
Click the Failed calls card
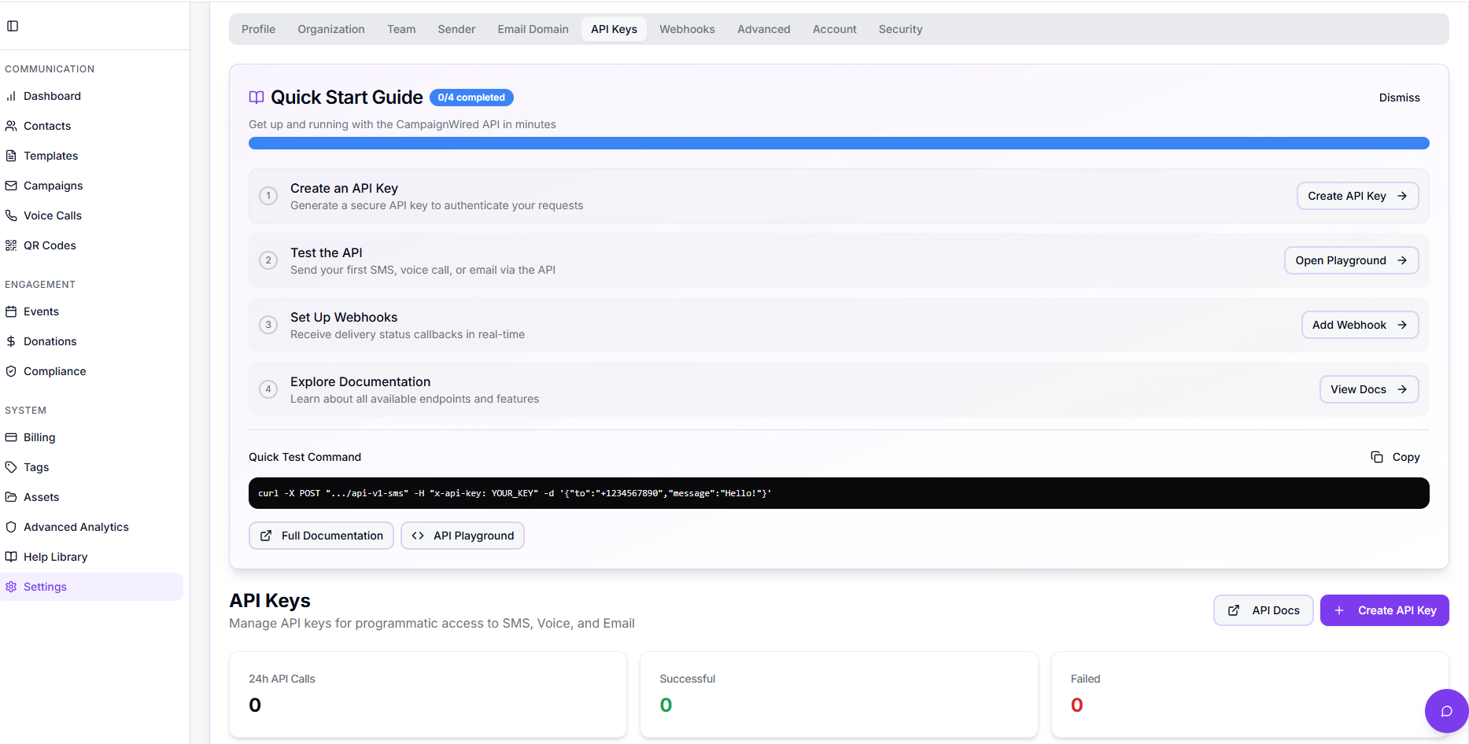pyautogui.click(x=1249, y=694)
